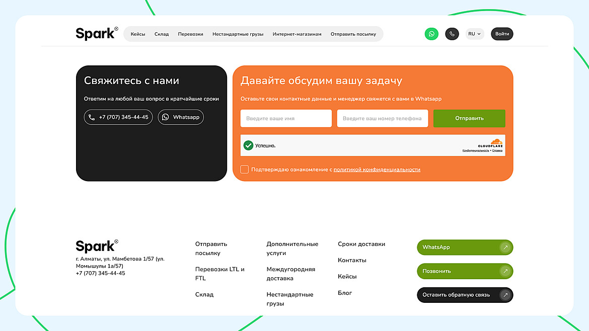Viewport: 589px width, 331px height.
Task: Open Cloudflare Конфиденциальность link
Action: (x=476, y=150)
